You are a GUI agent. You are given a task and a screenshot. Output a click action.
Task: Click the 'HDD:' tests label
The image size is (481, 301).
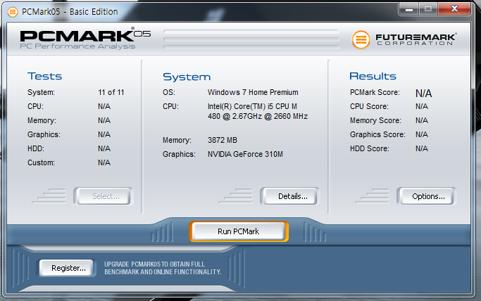36,149
